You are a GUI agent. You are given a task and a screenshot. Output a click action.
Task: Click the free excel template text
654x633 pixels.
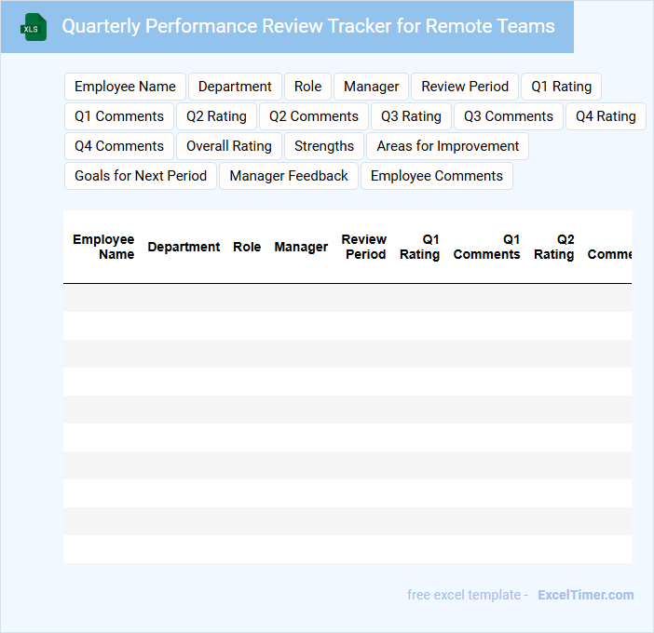[464, 595]
